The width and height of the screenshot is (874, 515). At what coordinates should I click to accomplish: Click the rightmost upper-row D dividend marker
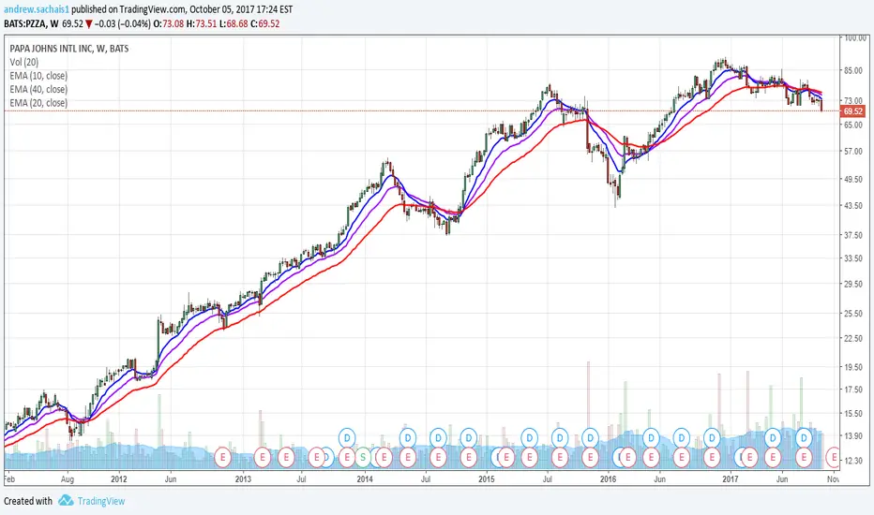point(804,437)
